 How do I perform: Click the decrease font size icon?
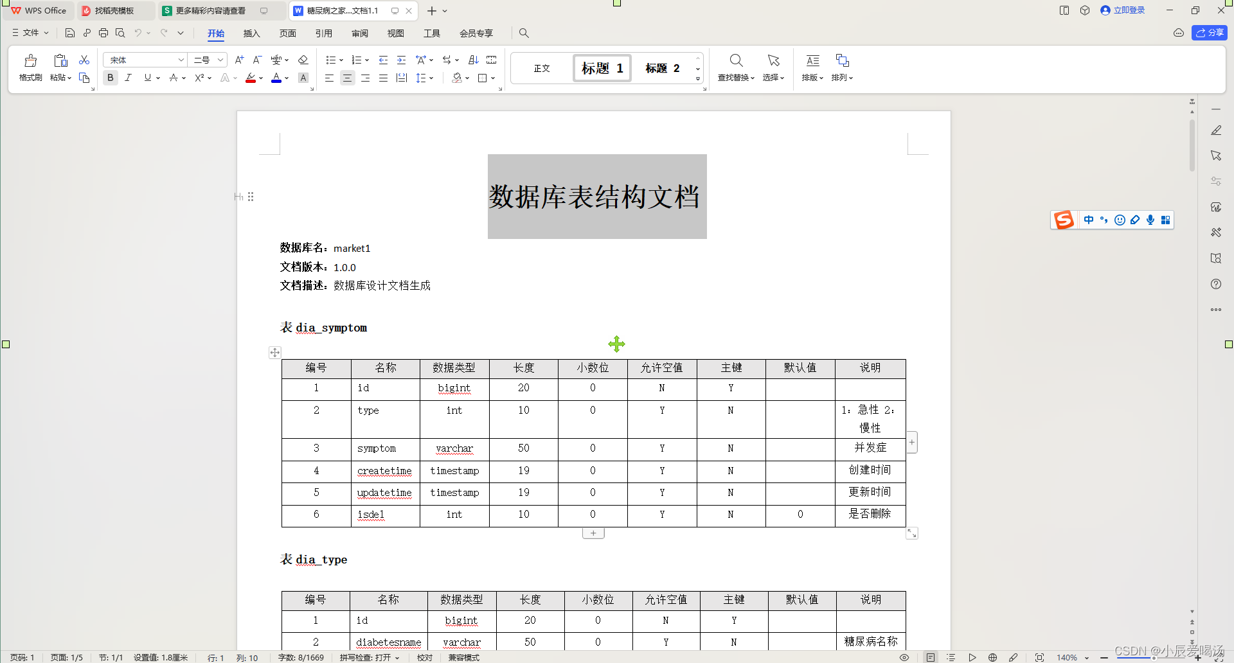[x=257, y=60]
